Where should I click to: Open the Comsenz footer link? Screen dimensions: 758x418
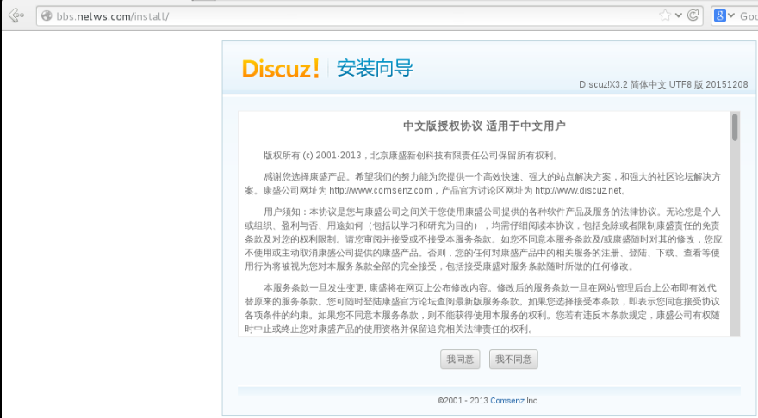tap(507, 401)
